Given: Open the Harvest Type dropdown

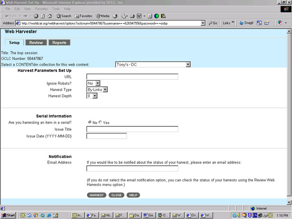Looking at the screenshot, I should click(97, 89).
